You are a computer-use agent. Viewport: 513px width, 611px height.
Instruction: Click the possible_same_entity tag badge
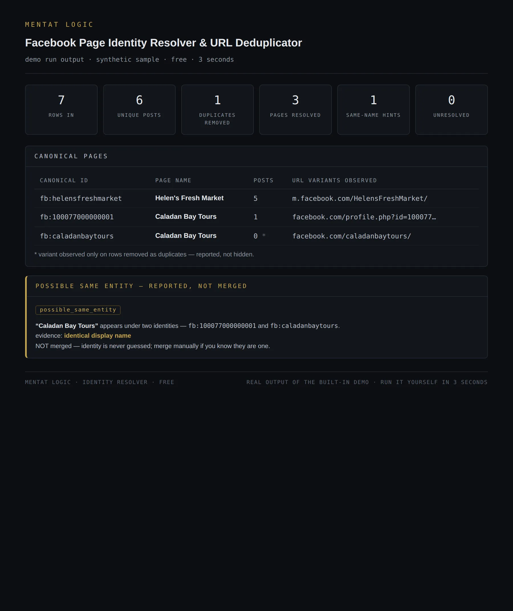(x=78, y=310)
